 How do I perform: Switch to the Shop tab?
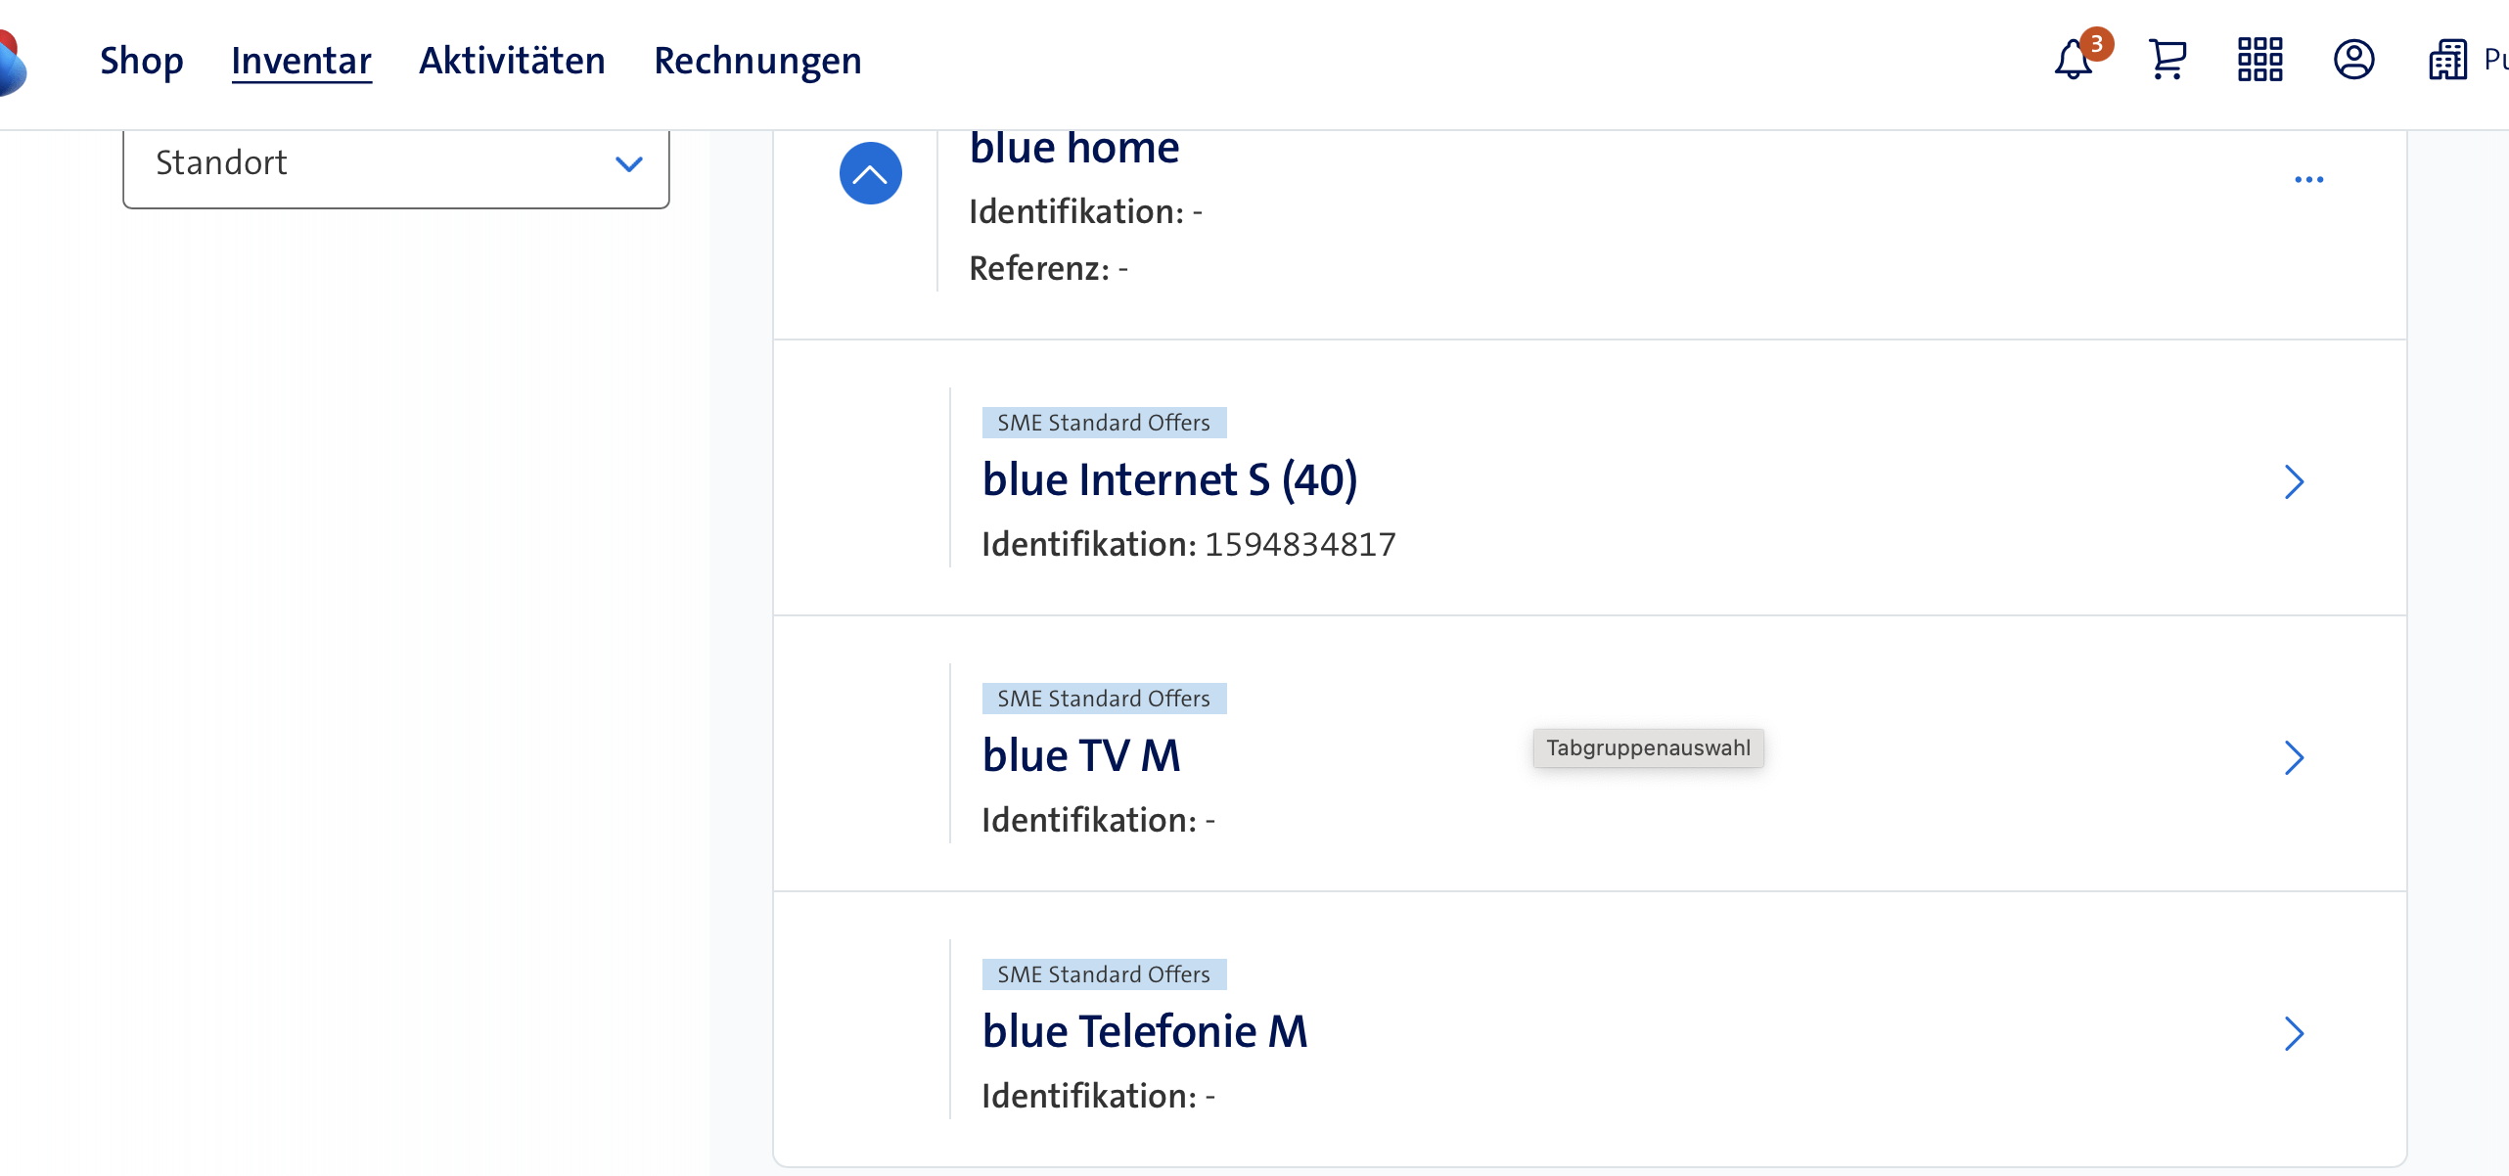(x=142, y=61)
